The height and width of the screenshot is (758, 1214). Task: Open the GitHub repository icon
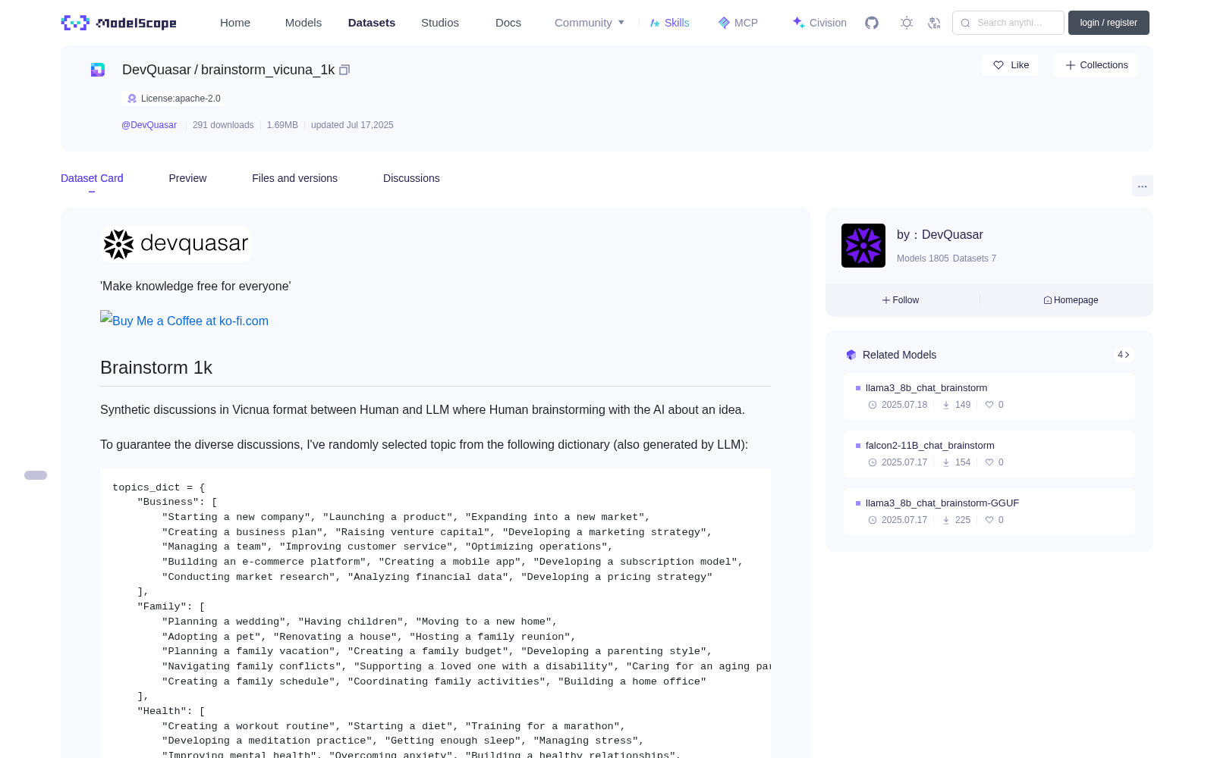click(872, 23)
